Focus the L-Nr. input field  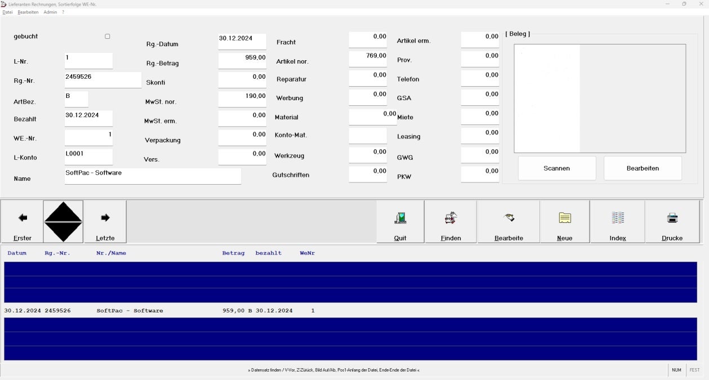[x=88, y=61]
